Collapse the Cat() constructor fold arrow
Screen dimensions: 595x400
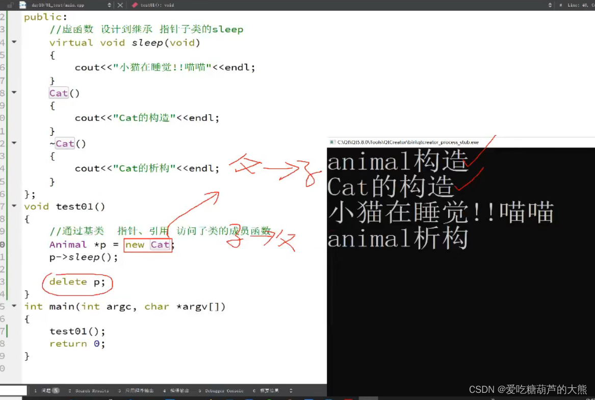pyautogui.click(x=14, y=92)
